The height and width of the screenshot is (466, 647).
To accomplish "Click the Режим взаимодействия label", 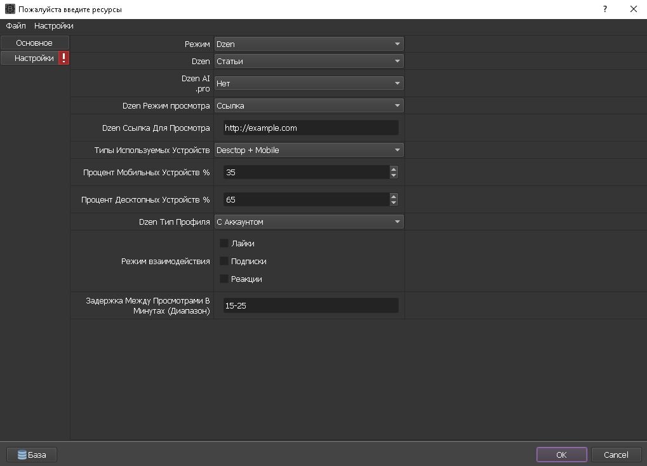I will 166,262.
